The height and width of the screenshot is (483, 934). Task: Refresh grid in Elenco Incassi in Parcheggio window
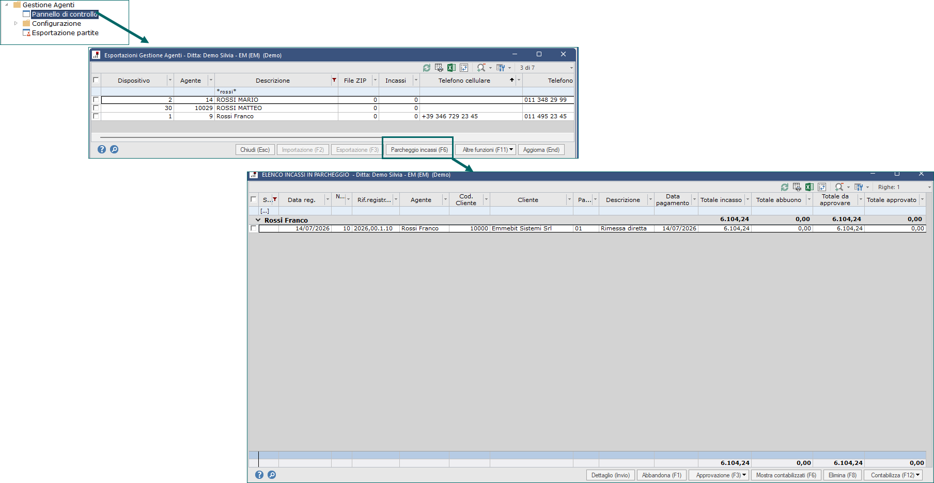click(785, 187)
